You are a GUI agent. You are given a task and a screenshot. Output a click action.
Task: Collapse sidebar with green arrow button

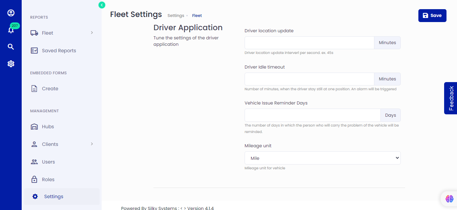click(x=102, y=5)
